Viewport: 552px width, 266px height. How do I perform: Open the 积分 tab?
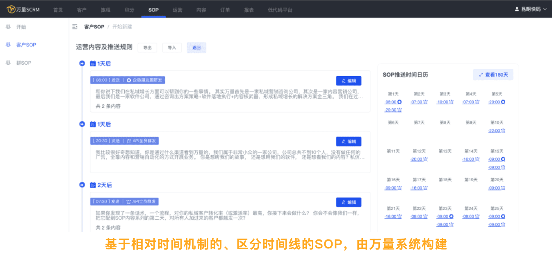click(x=130, y=10)
